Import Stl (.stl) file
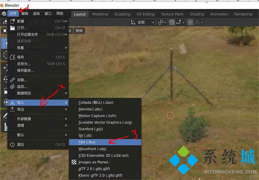 [105, 135]
